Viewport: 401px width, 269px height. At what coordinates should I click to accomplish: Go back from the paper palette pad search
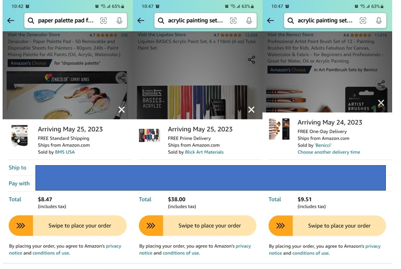(x=10, y=21)
